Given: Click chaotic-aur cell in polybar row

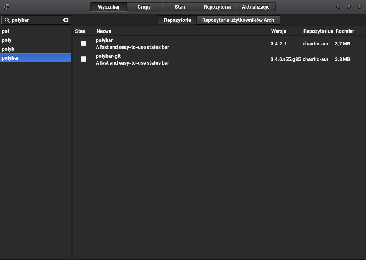Looking at the screenshot, I should coord(316,44).
